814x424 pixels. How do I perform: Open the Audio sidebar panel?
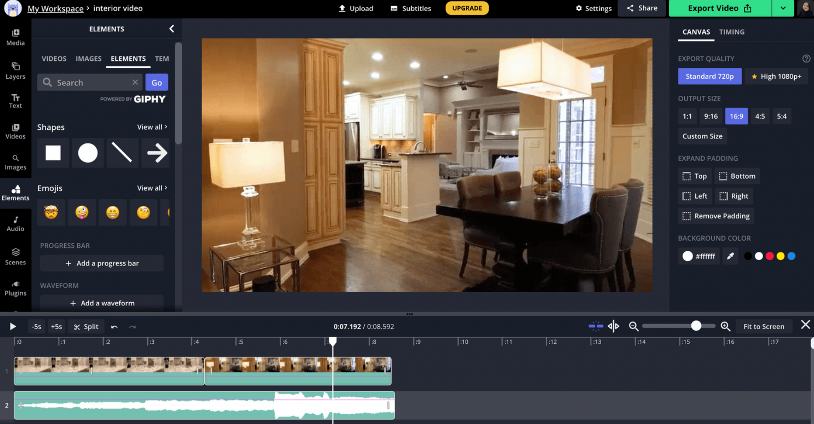(x=15, y=223)
